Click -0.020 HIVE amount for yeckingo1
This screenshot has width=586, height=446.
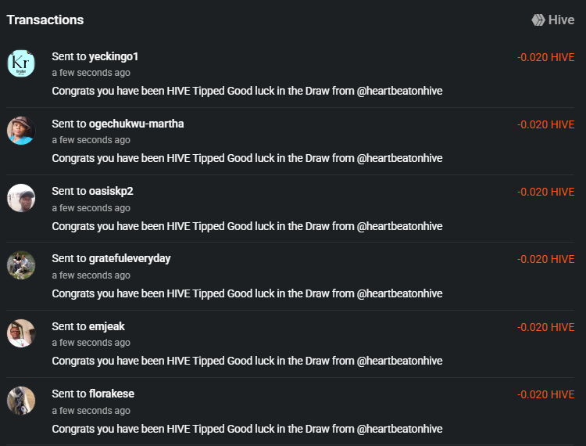(x=545, y=56)
